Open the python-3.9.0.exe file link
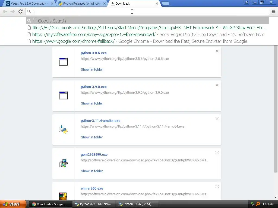 pyautogui.click(x=94, y=87)
